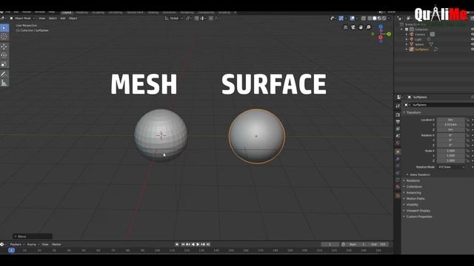Collapse the Transform panel
This screenshot has height=266, width=474.
tap(413, 112)
